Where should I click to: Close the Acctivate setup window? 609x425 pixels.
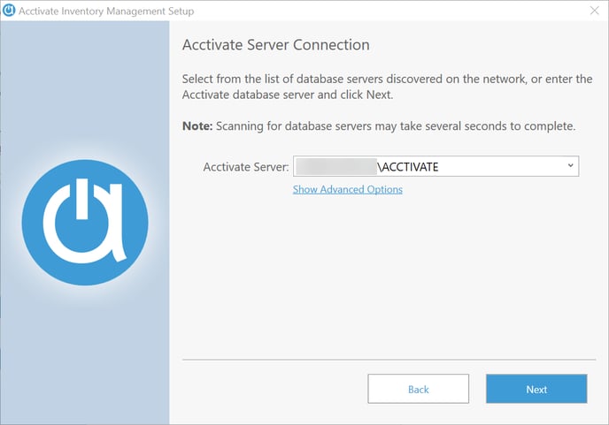pos(594,11)
